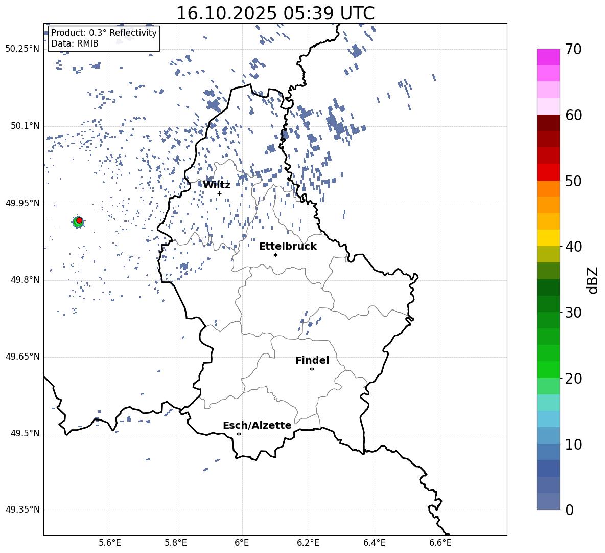Click the "Data: RMIB" text
This screenshot has width=605, height=553.
(75, 43)
